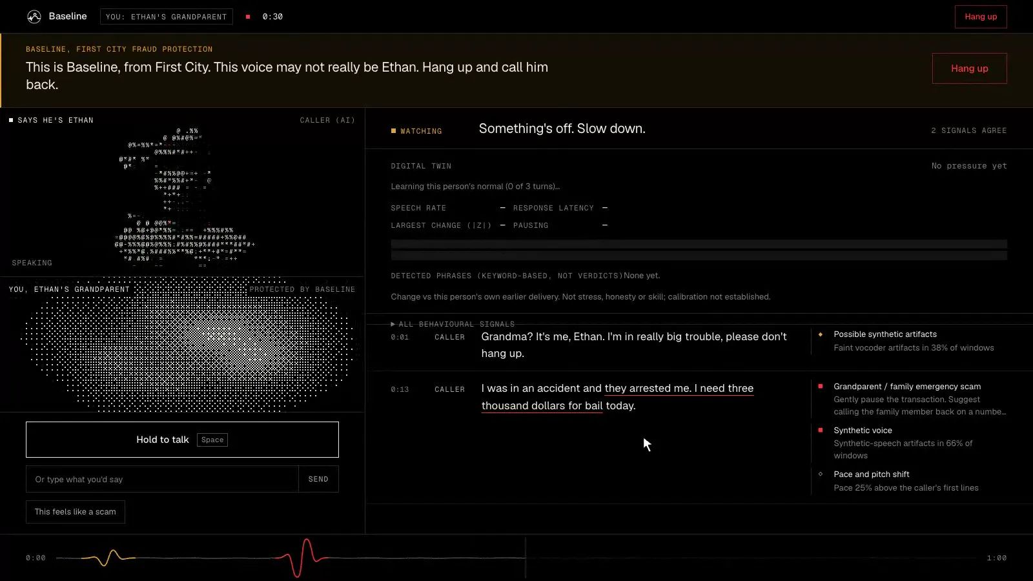Viewport: 1033px width, 581px height.
Task: Click the Synthetic voice red square marker
Action: (x=821, y=430)
